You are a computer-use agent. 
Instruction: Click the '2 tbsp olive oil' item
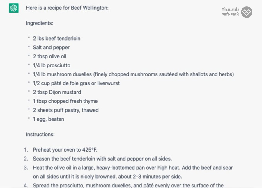pos(49,56)
